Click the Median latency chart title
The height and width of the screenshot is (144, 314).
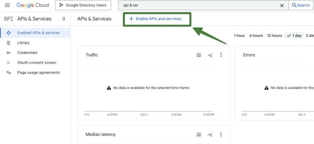[x=100, y=135]
